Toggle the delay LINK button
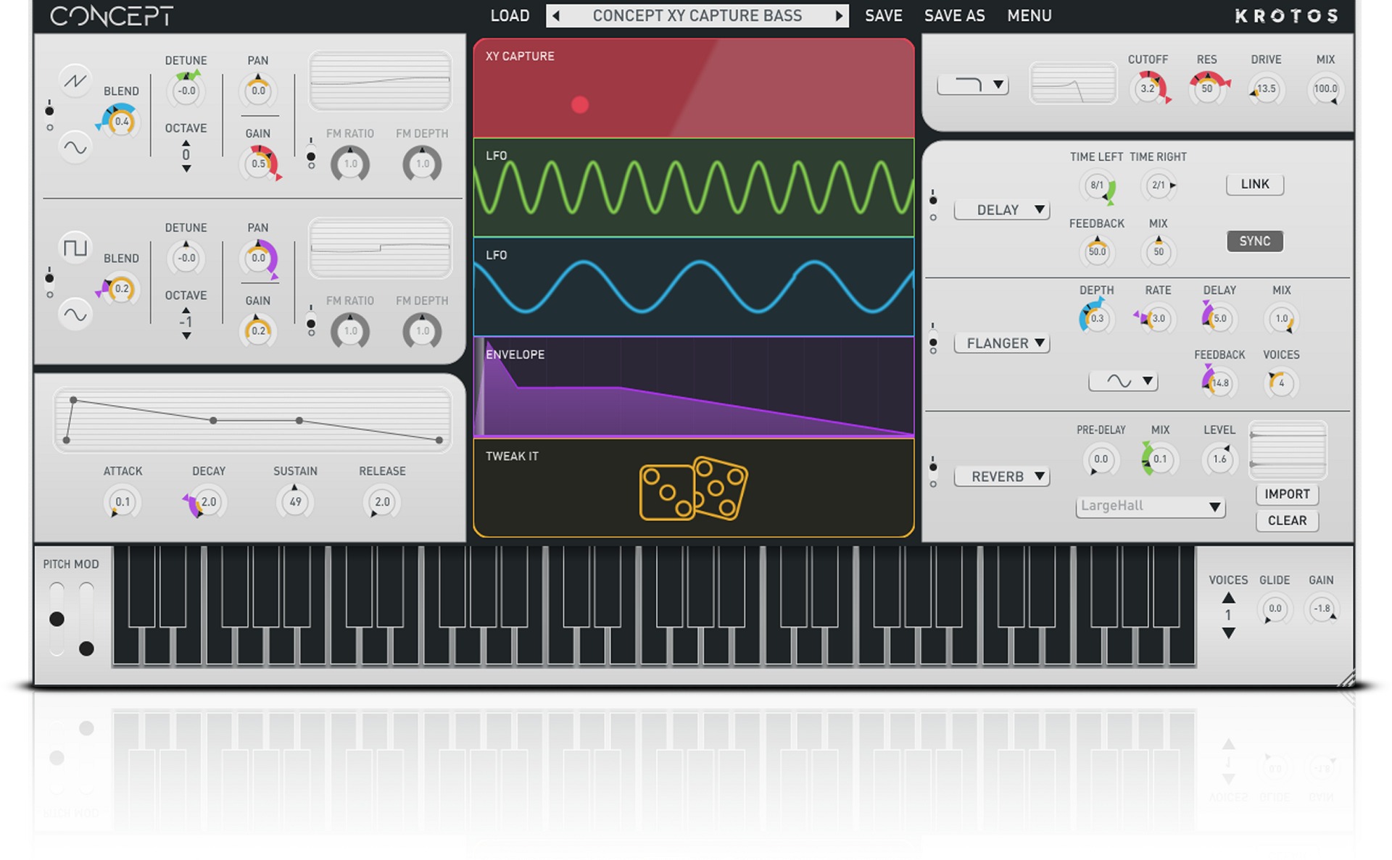Screen dimensions: 1392x860 coord(1254,184)
